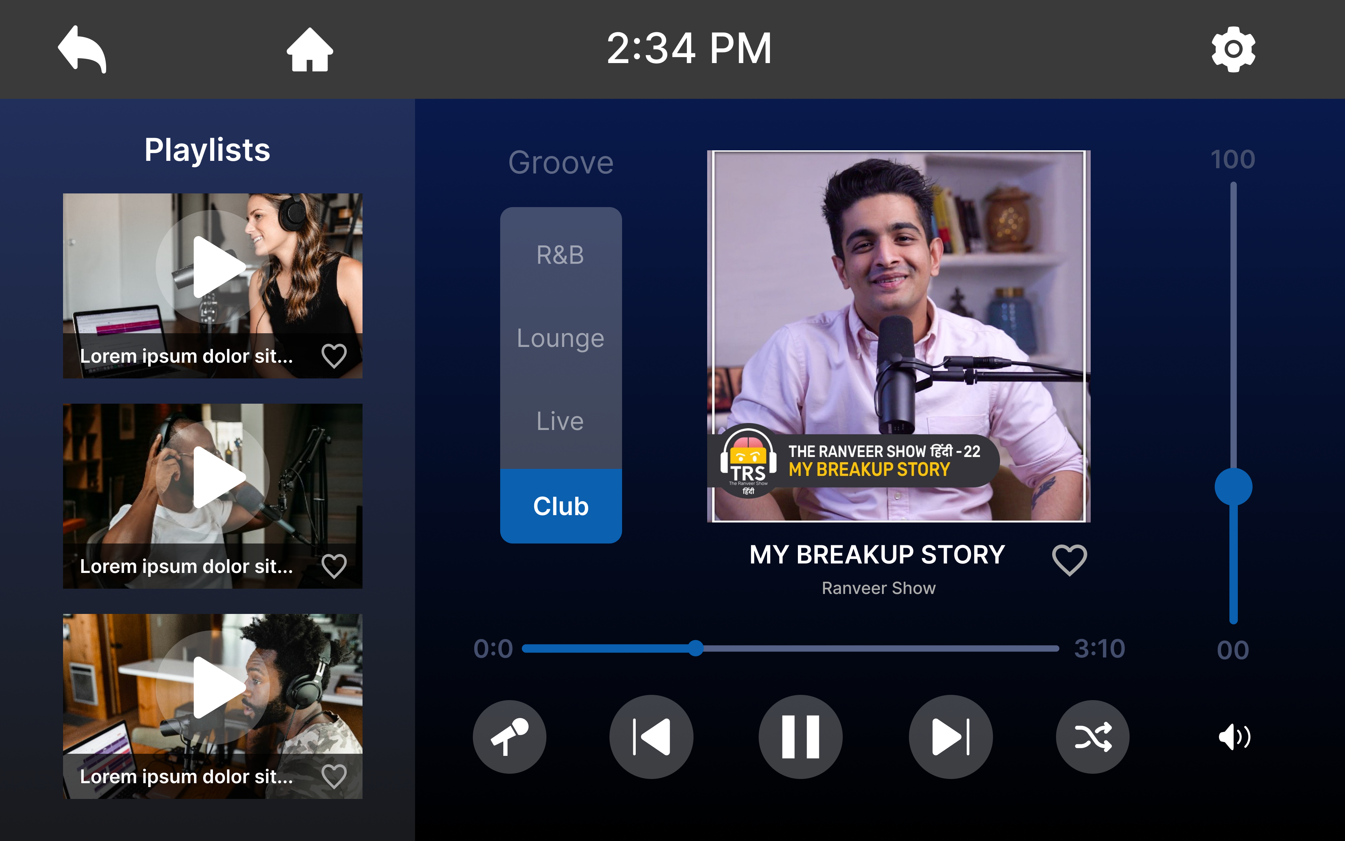The image size is (1345, 841).
Task: Toggle shuffle mode
Action: (x=1093, y=737)
